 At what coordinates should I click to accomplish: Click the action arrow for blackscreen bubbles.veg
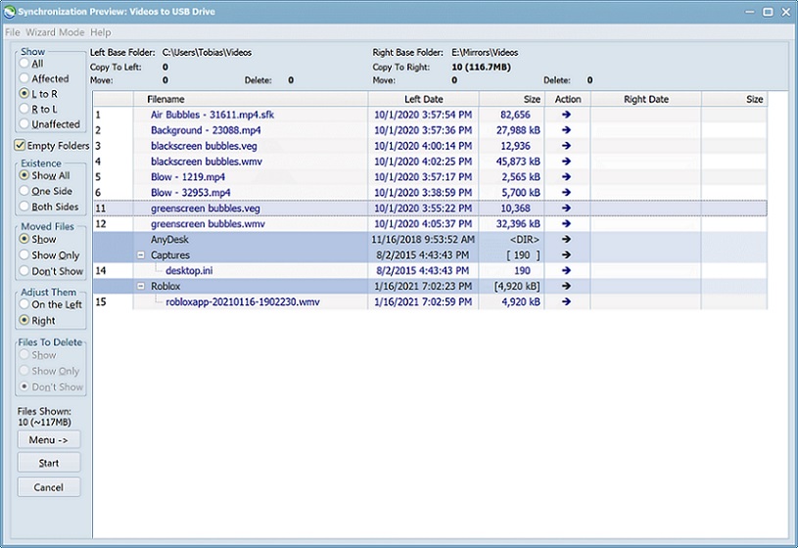coord(566,146)
